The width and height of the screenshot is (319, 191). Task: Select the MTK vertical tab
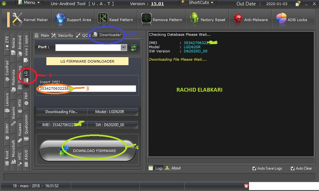[20, 106]
